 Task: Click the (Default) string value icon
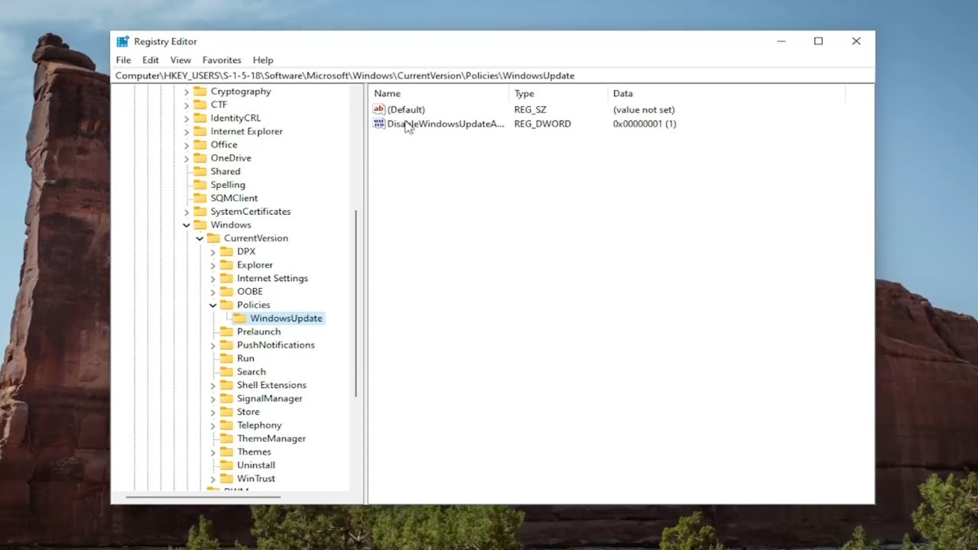point(379,109)
